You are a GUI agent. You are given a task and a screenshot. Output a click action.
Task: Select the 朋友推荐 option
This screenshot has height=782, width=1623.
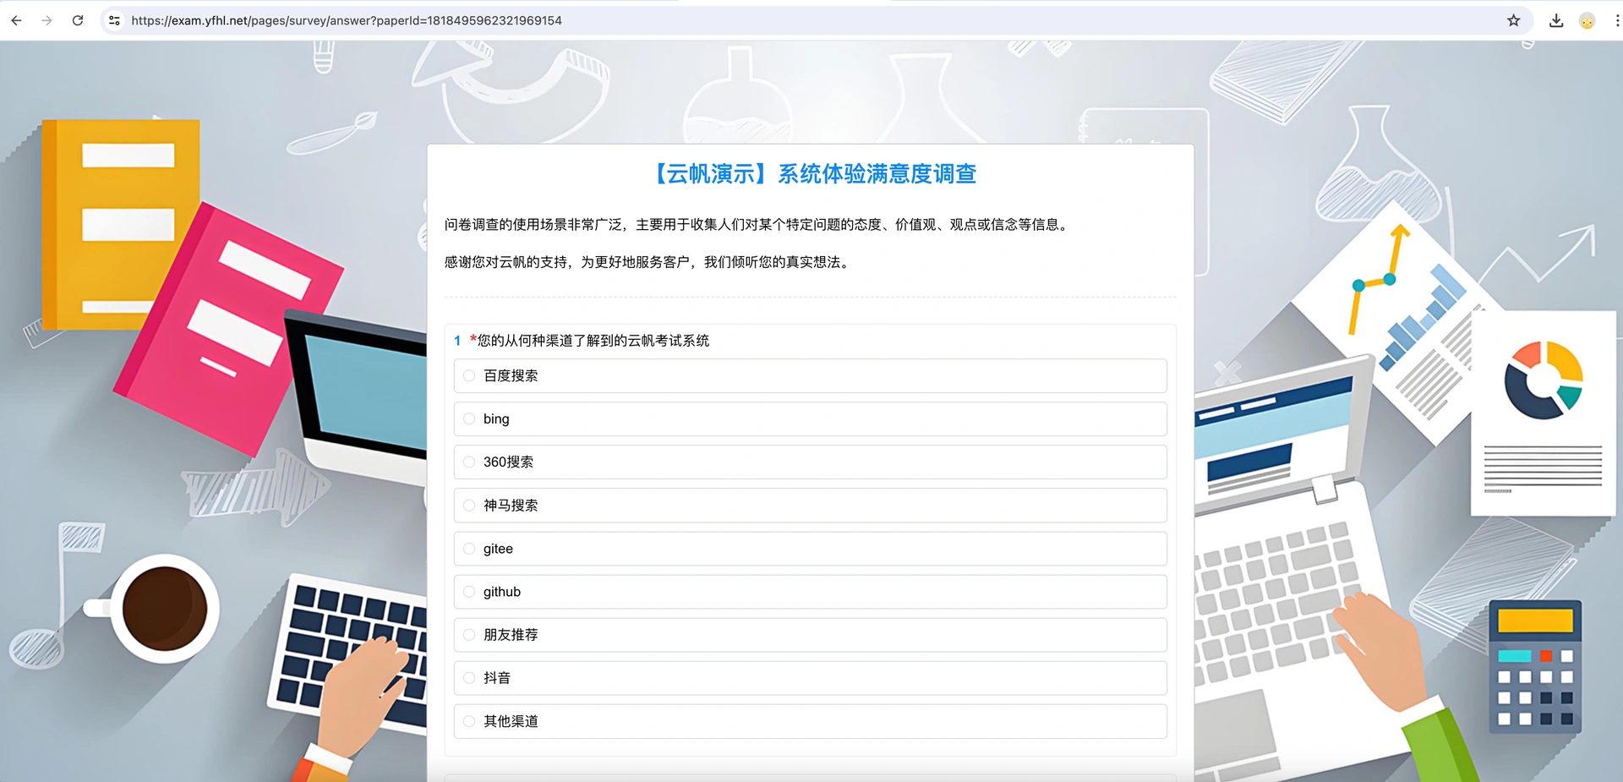coord(811,635)
